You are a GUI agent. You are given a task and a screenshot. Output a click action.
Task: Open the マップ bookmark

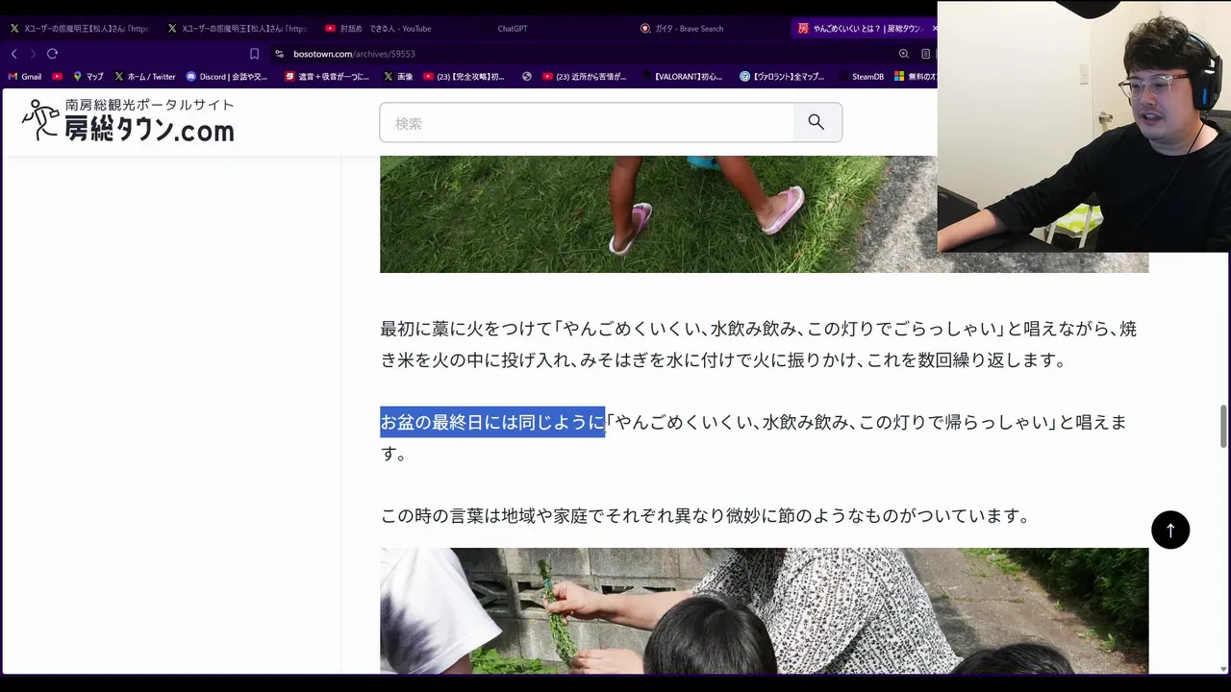click(88, 76)
